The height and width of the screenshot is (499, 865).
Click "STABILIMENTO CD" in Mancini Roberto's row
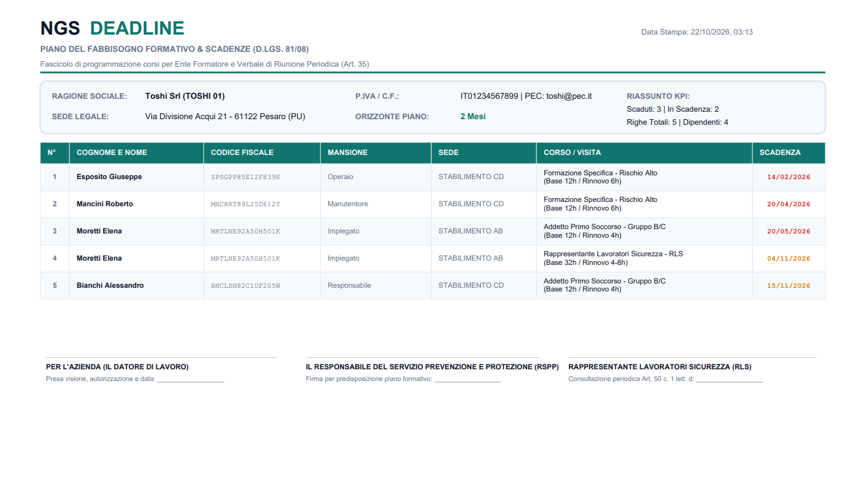pyautogui.click(x=471, y=204)
